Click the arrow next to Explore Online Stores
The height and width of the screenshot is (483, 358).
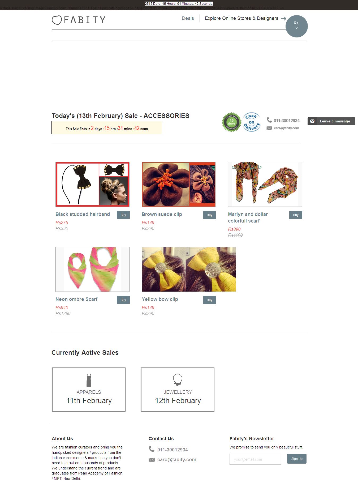coord(284,19)
